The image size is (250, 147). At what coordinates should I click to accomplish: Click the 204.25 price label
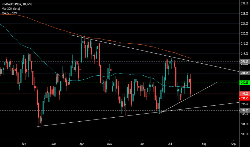coord(245,73)
